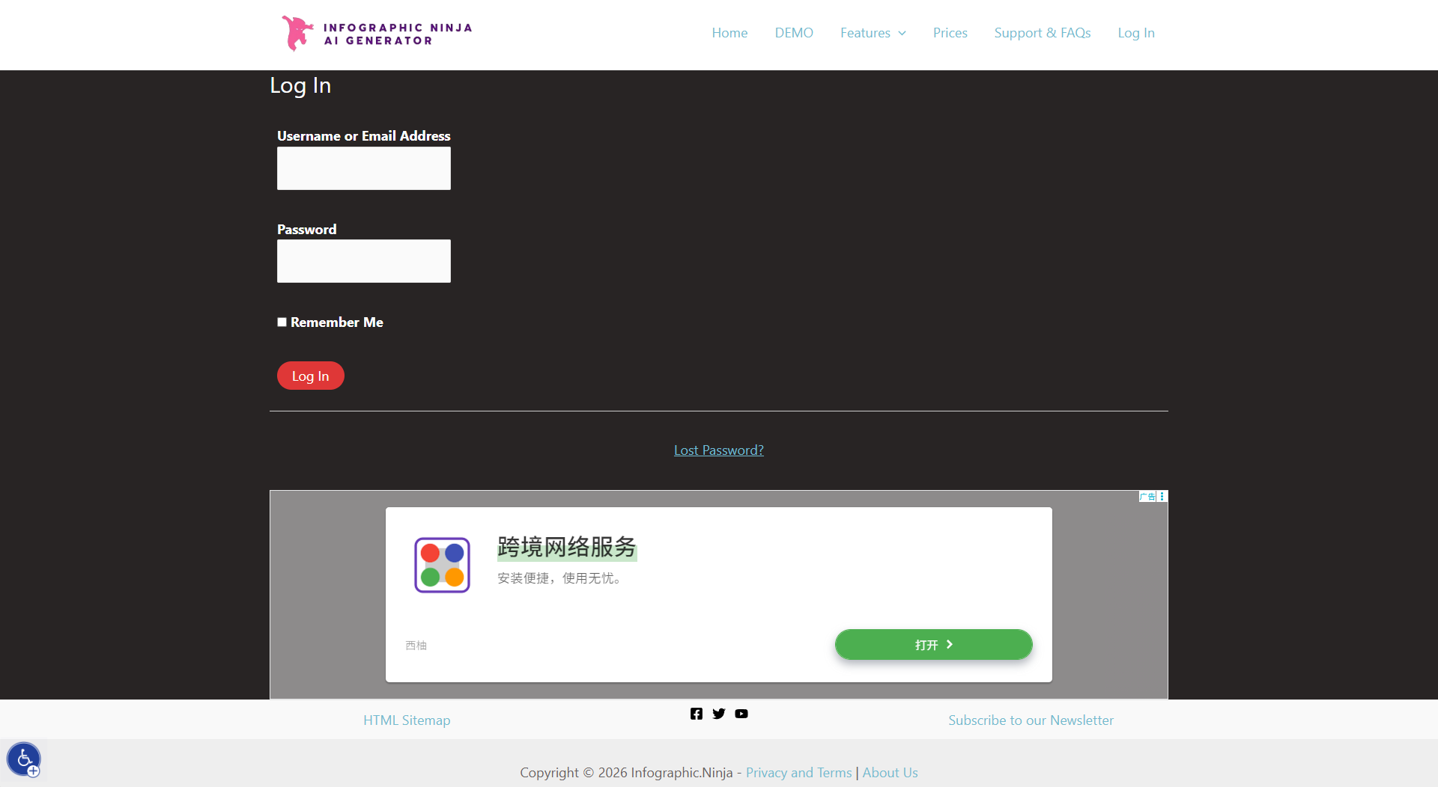Image resolution: width=1438 pixels, height=787 pixels.
Task: Click the green ad open button
Action: pyautogui.click(x=933, y=645)
